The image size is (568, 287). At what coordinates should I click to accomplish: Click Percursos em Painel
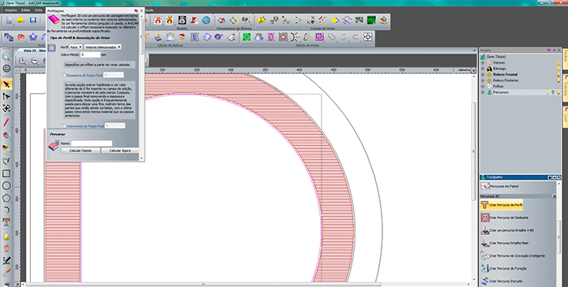(499, 186)
